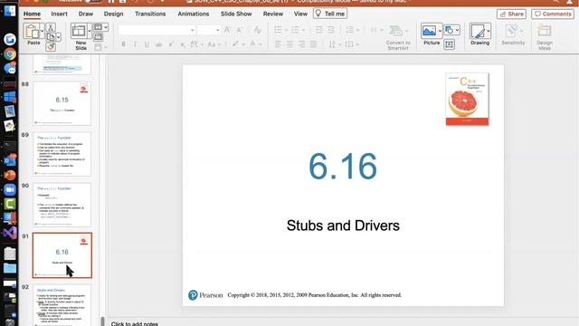Toggle Align Left paragraph alignment
Image resolution: width=579 pixels, height=326 pixels.
click(278, 44)
